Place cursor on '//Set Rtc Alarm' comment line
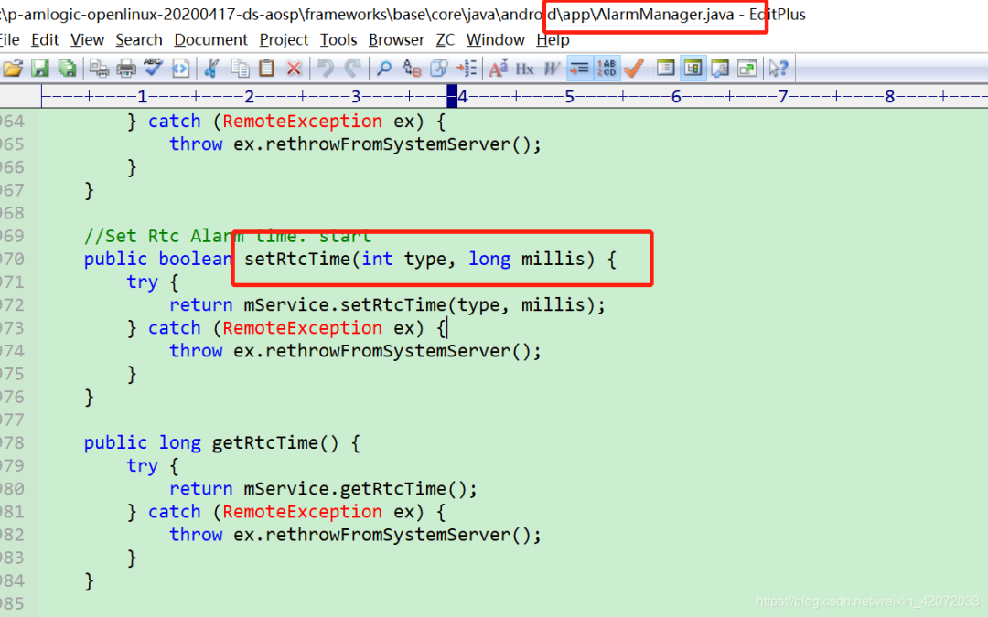 point(228,236)
